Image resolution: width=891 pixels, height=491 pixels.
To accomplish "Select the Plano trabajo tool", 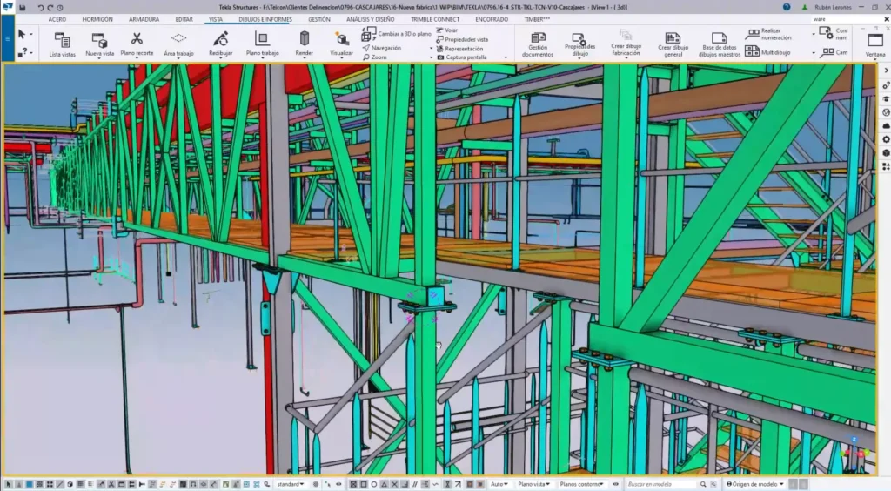I will [262, 44].
